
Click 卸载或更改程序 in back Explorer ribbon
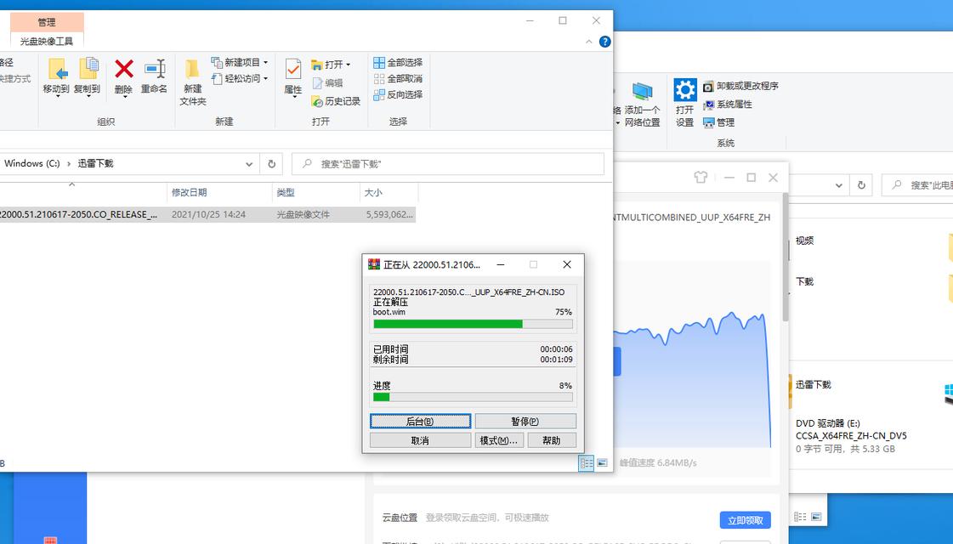point(740,87)
